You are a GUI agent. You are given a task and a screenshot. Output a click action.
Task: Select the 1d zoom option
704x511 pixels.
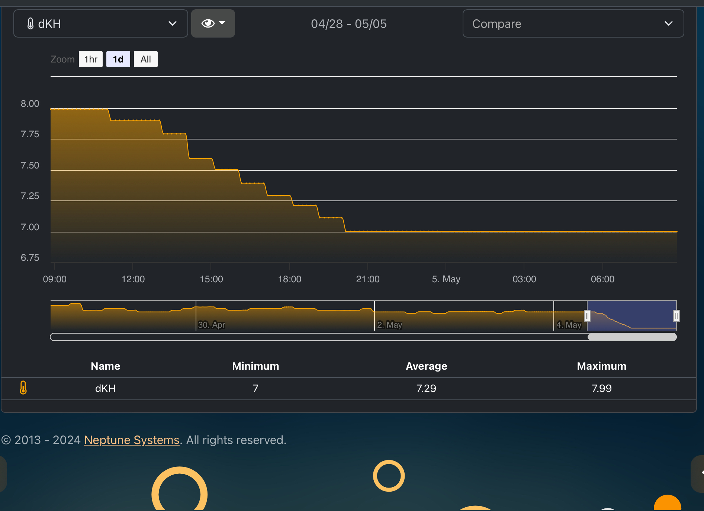coord(118,59)
